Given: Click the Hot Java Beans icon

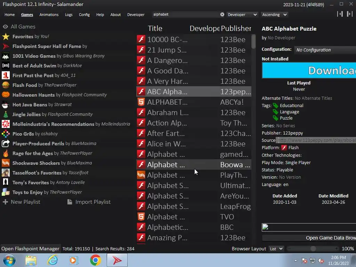Looking at the screenshot, I should pos(6,105).
